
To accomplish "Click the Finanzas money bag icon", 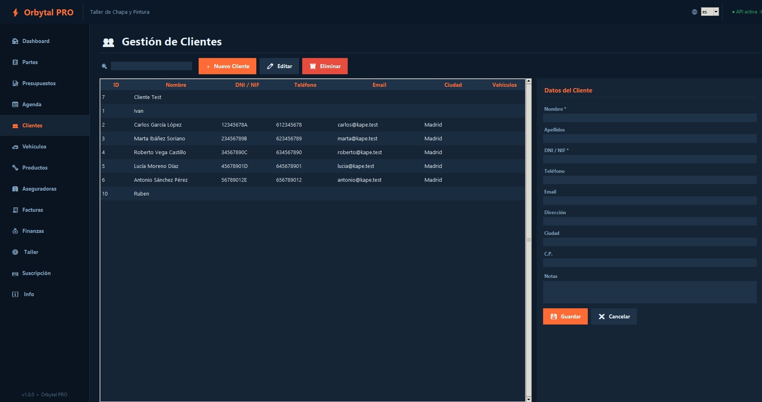I will tap(15, 231).
